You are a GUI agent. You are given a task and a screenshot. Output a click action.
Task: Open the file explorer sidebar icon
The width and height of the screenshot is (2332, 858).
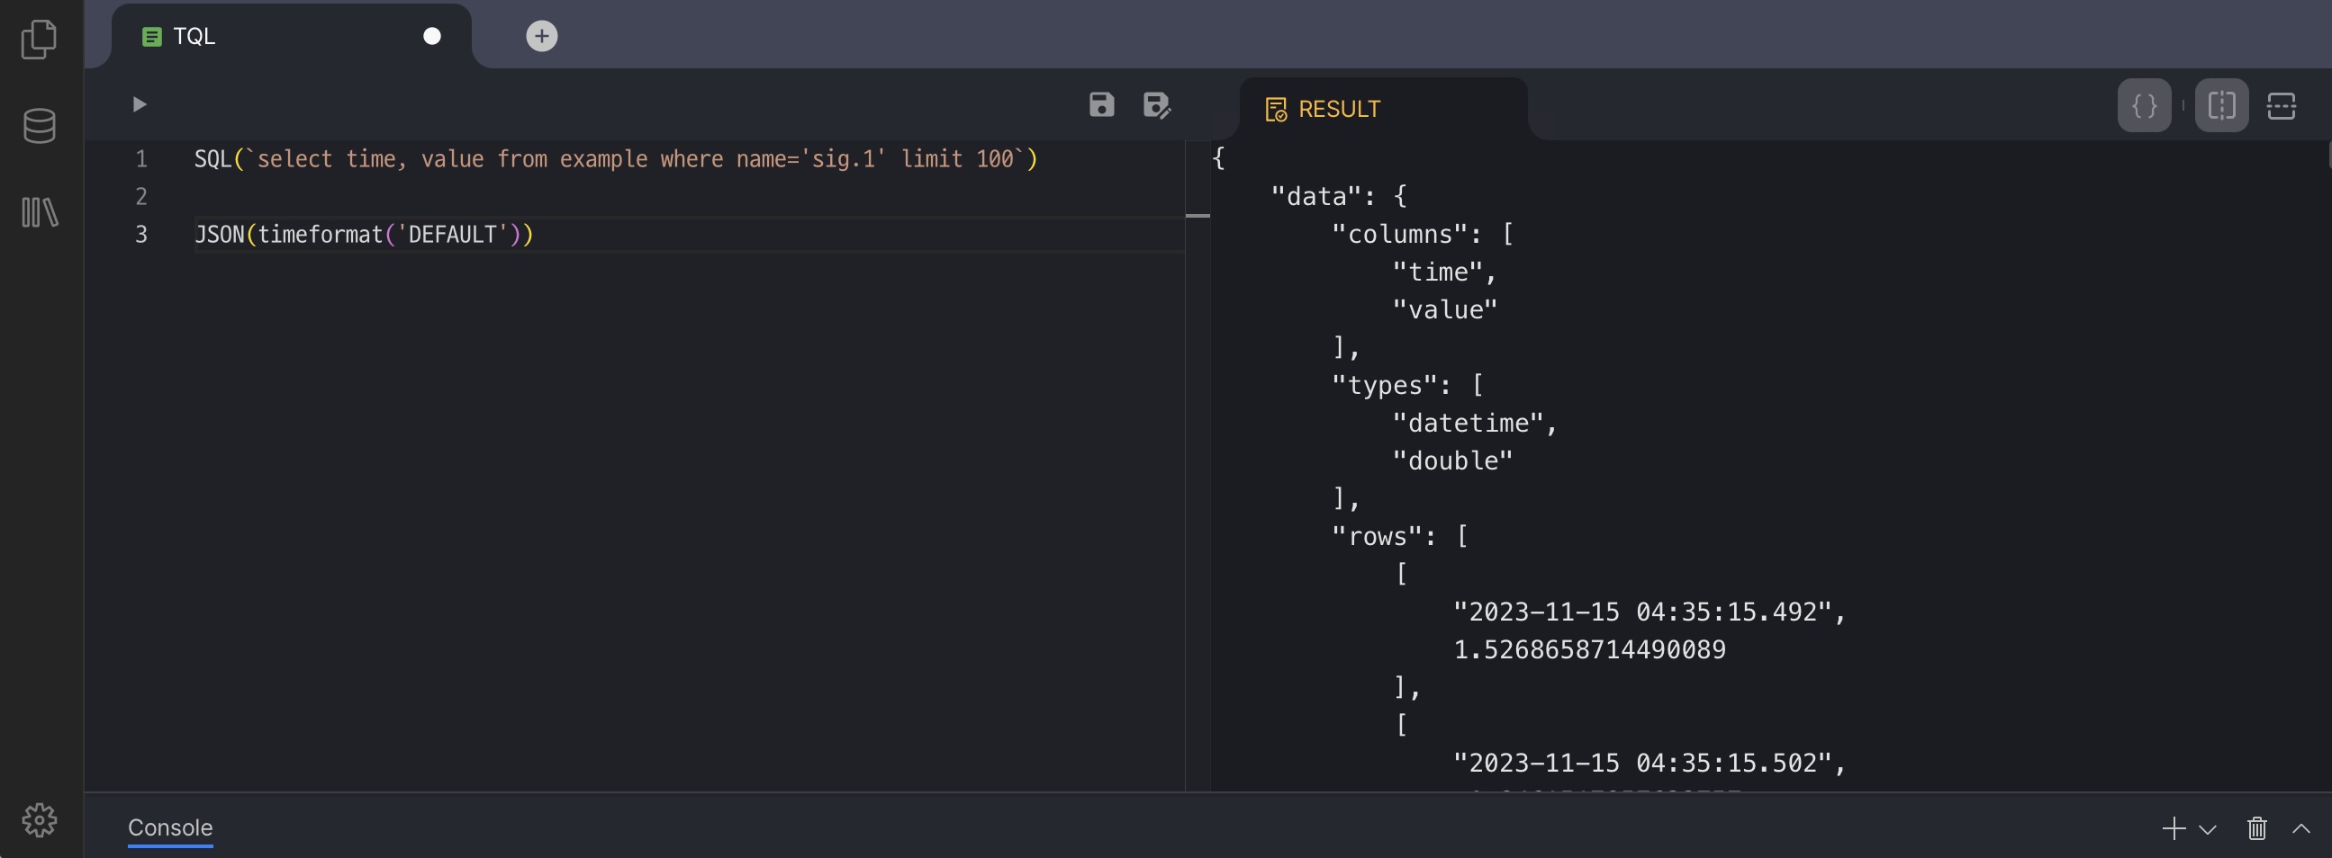(39, 40)
